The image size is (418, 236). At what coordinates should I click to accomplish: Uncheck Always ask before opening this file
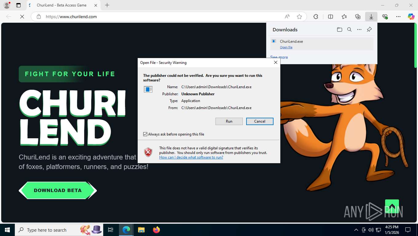(x=145, y=134)
